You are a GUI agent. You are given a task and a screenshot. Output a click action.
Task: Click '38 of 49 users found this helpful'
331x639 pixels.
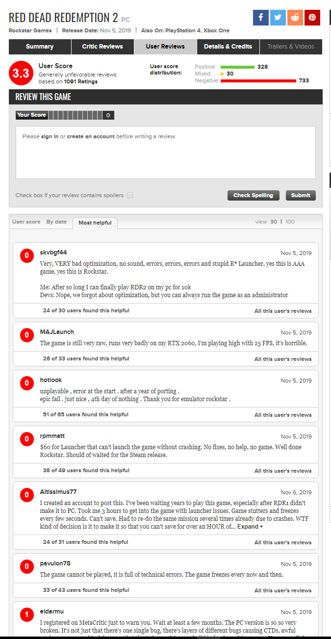86,470
